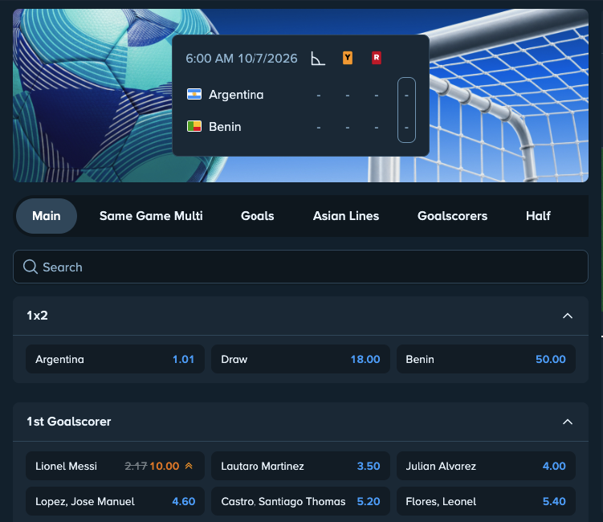Pick Draw at 18.00
The height and width of the screenshot is (522, 603).
pyautogui.click(x=300, y=359)
